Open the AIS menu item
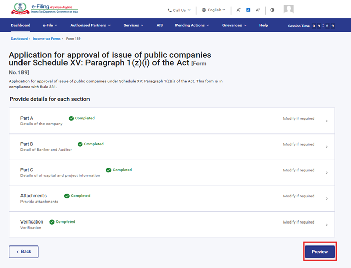The width and height of the screenshot is (351, 268). [x=160, y=25]
